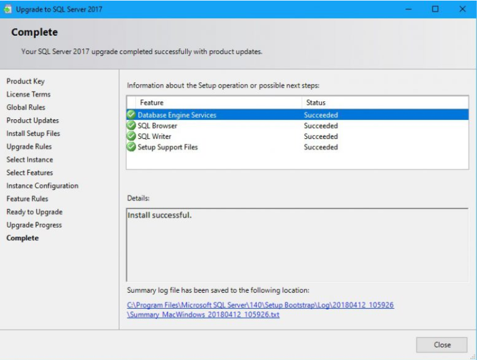Click the Instance Configuration step
This screenshot has height=360, width=477.
42,185
